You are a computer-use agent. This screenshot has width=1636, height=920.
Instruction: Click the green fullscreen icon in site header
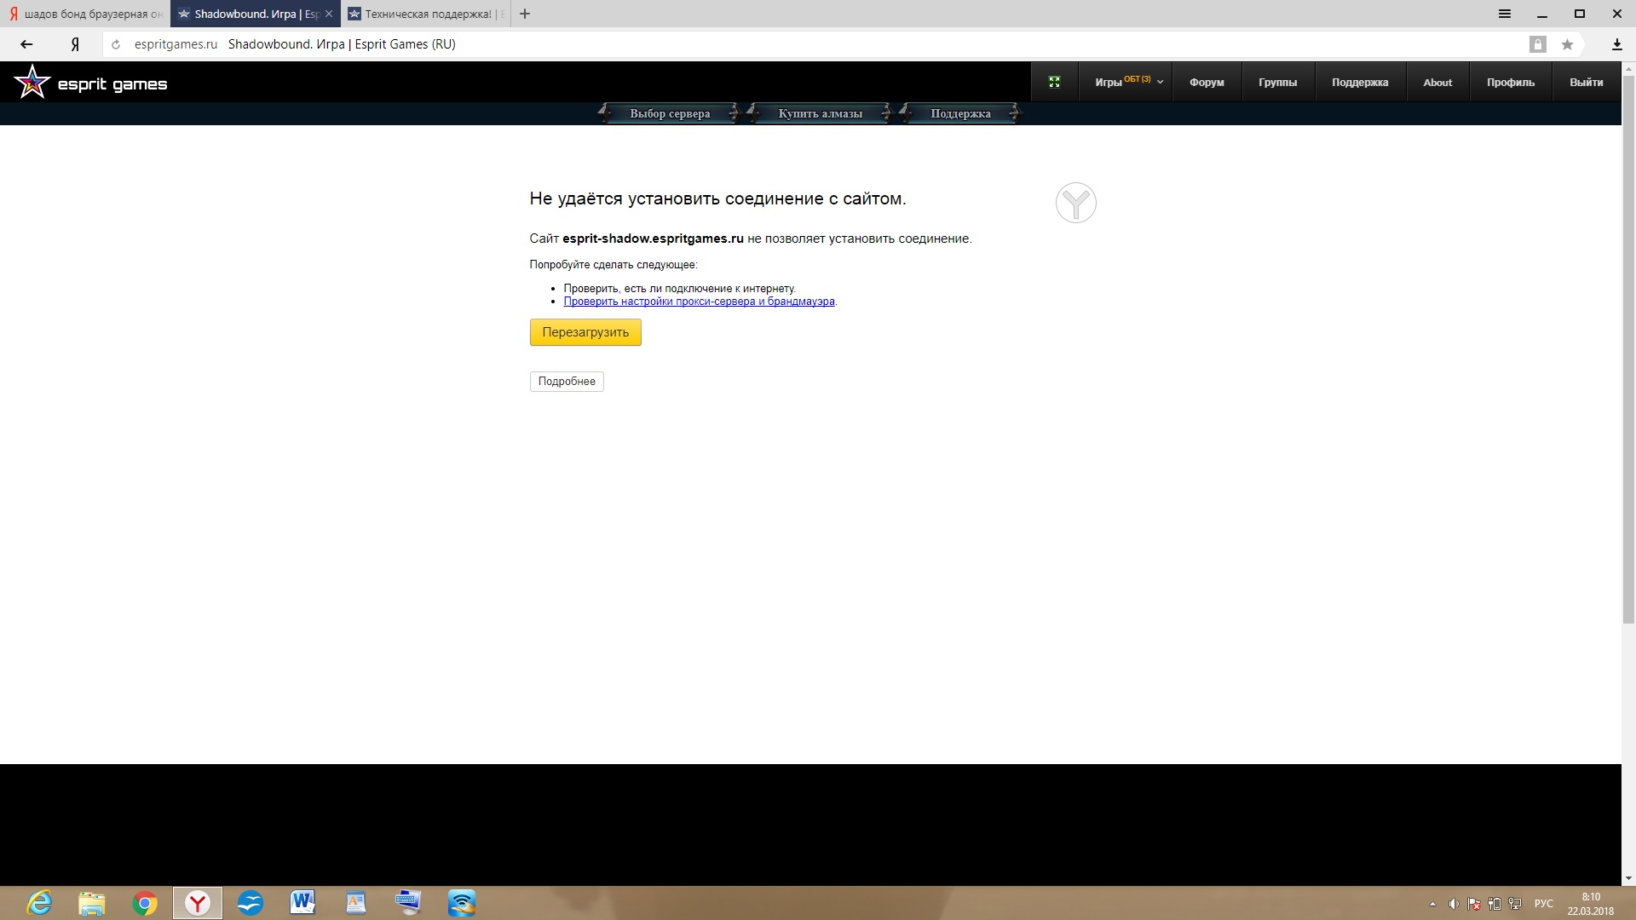pos(1054,82)
